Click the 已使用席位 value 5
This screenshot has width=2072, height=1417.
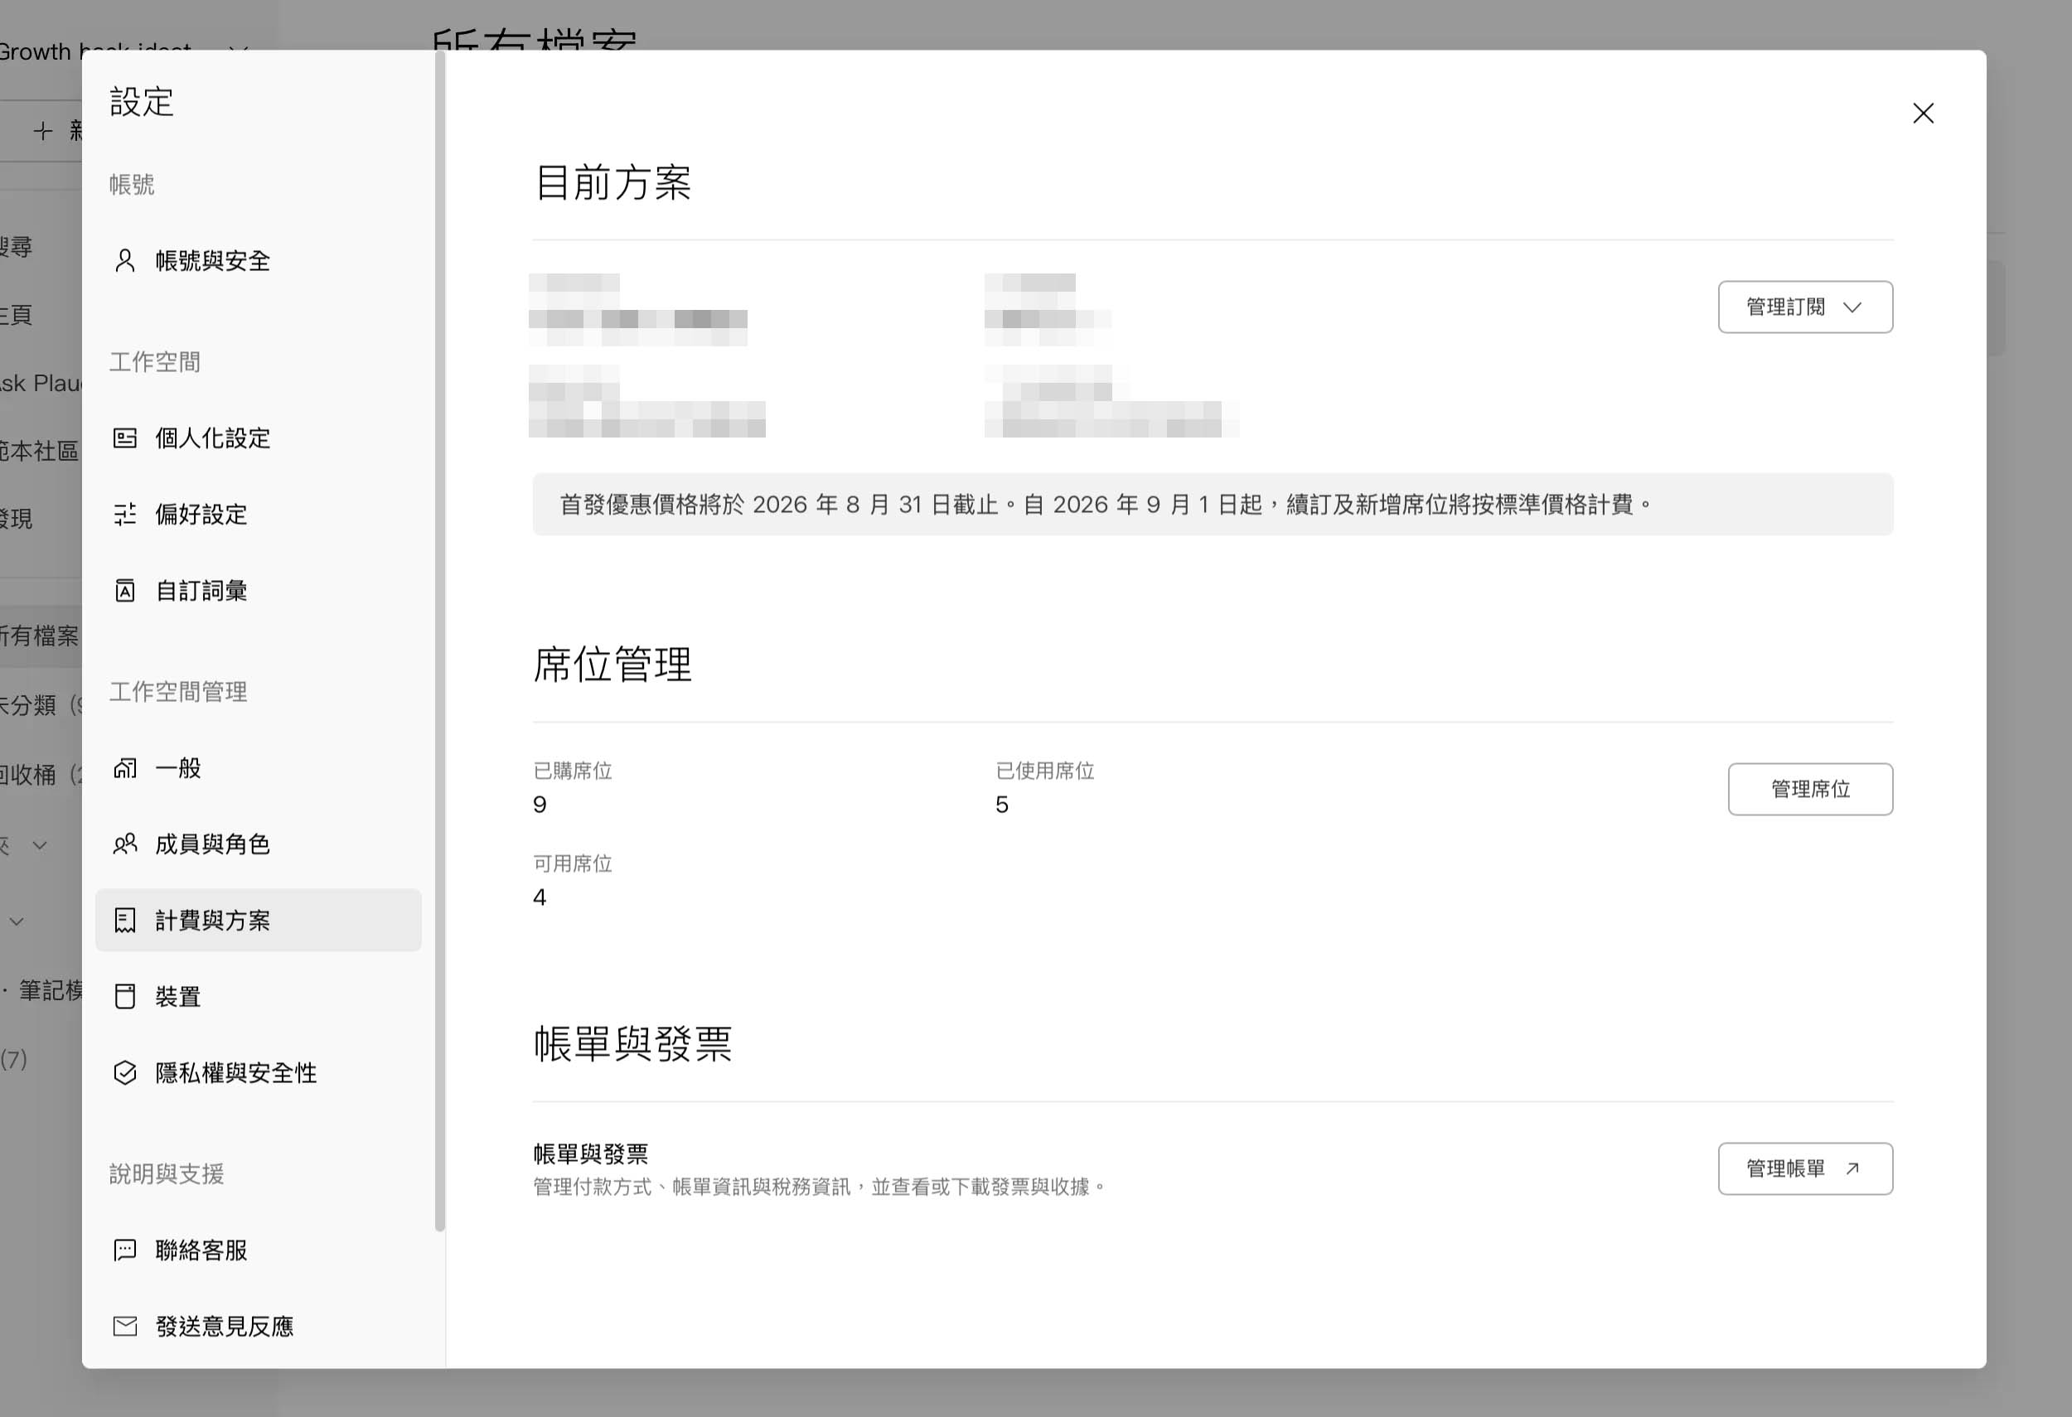click(x=1002, y=805)
